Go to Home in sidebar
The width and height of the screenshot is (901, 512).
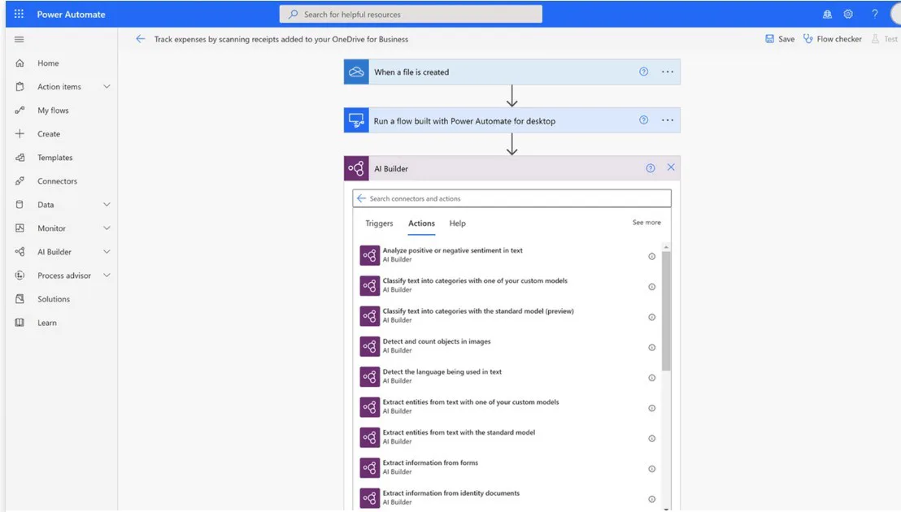click(48, 63)
